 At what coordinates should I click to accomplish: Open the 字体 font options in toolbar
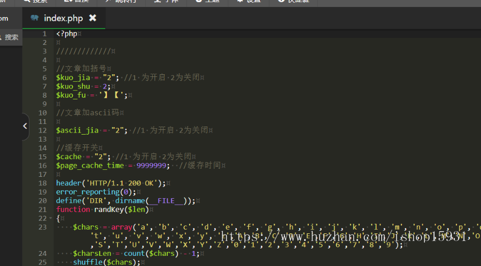[x=166, y=2]
